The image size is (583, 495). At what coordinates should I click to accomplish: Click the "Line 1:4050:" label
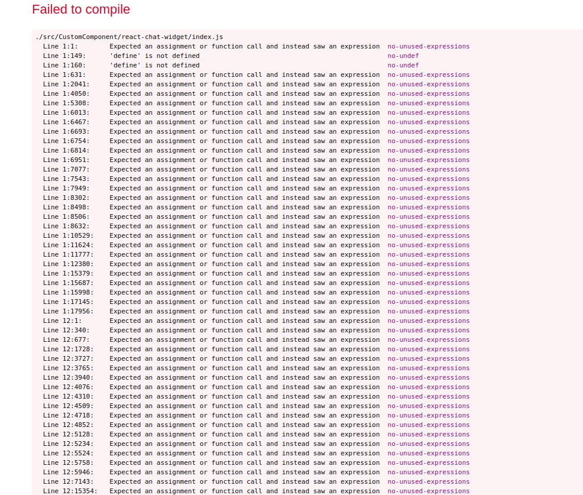tap(66, 93)
